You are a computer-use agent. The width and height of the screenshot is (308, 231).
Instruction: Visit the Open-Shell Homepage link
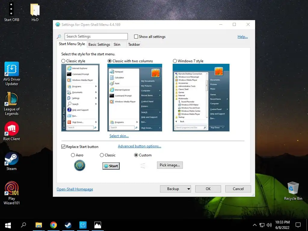click(x=75, y=189)
